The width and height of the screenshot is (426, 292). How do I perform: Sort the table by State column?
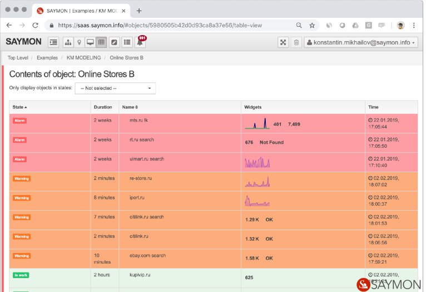click(19, 107)
